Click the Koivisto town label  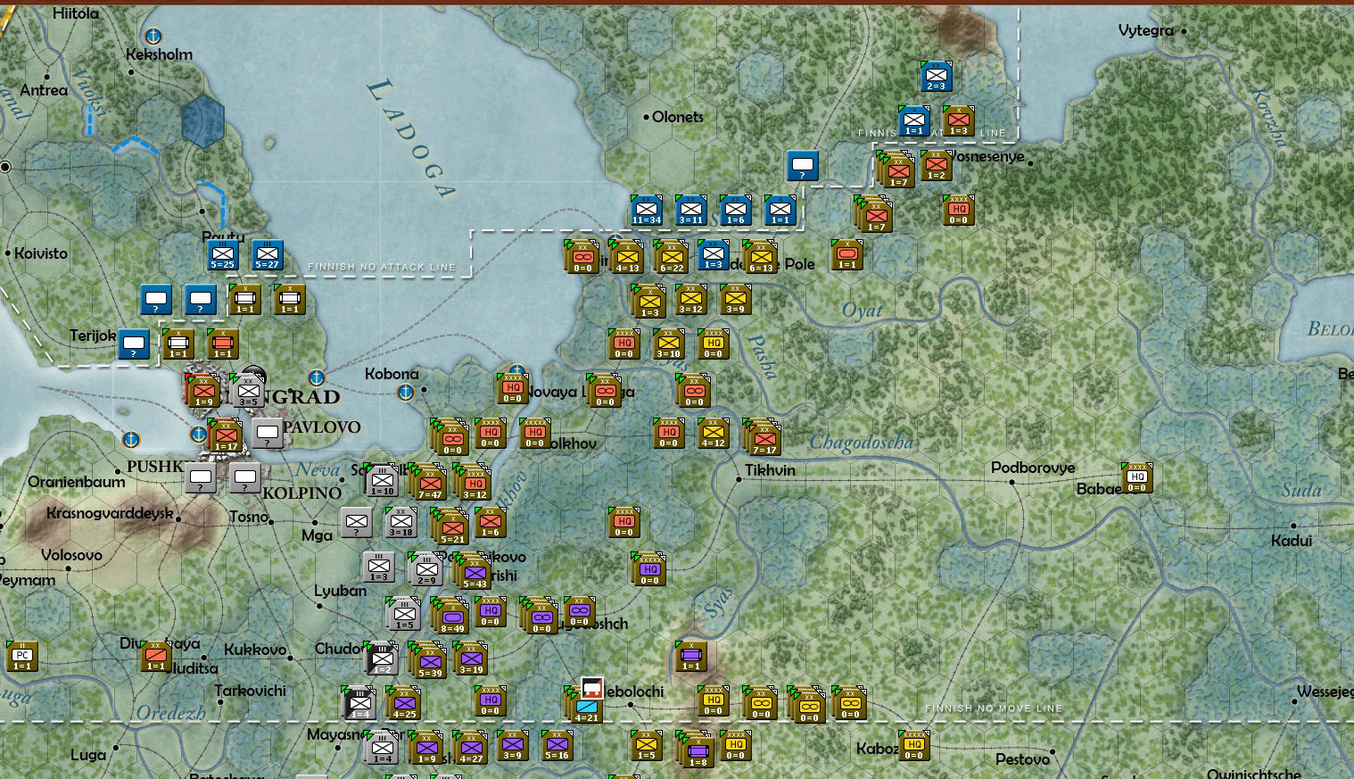pos(41,253)
